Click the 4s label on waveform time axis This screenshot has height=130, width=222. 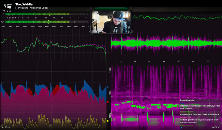[x=164, y=62]
